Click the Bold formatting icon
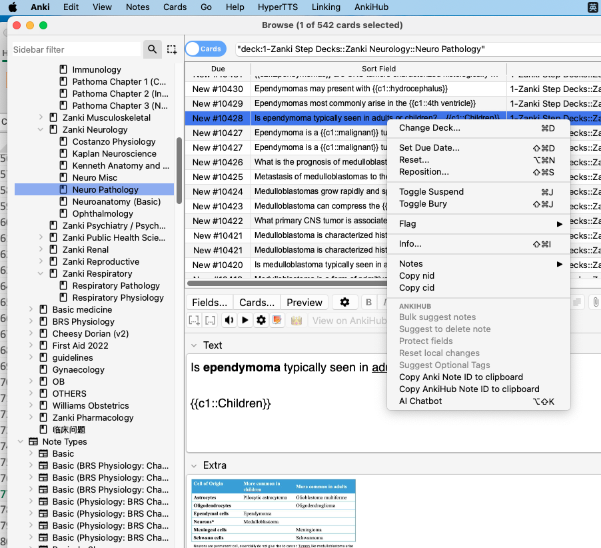Image resolution: width=601 pixels, height=548 pixels. click(368, 302)
